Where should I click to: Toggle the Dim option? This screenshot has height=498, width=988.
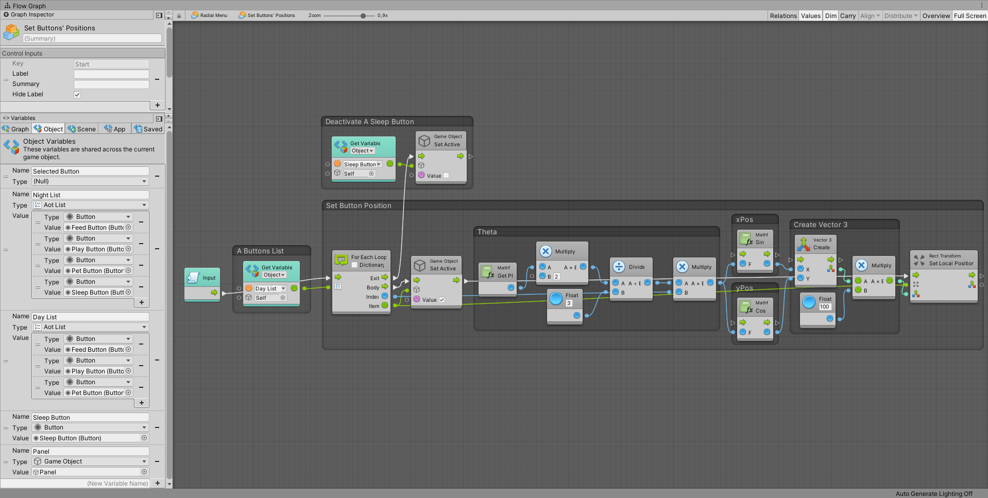(x=830, y=16)
